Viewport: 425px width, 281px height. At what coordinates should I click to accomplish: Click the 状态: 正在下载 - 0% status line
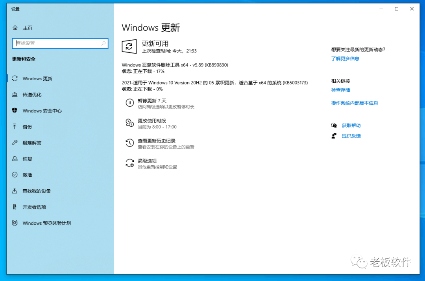[142, 89]
